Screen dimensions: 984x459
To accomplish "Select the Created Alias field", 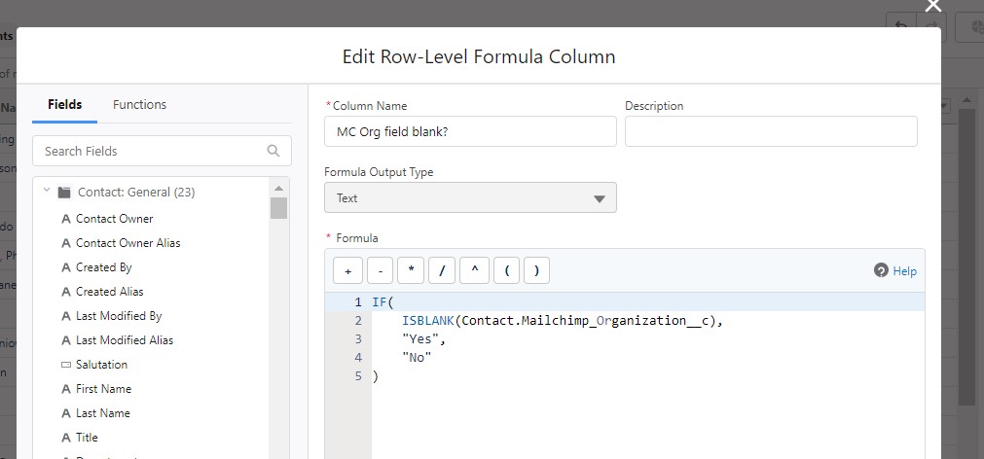I will [x=110, y=292].
